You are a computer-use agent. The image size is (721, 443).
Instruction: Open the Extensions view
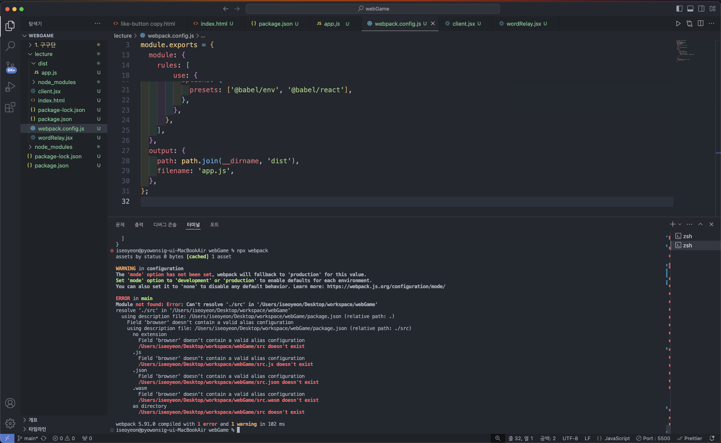click(10, 107)
